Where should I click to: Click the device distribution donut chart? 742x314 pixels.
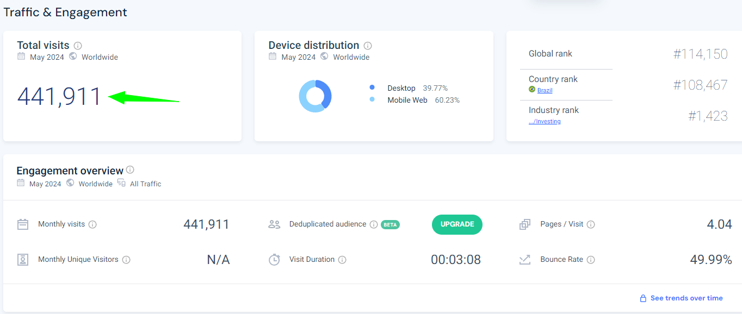pyautogui.click(x=315, y=96)
